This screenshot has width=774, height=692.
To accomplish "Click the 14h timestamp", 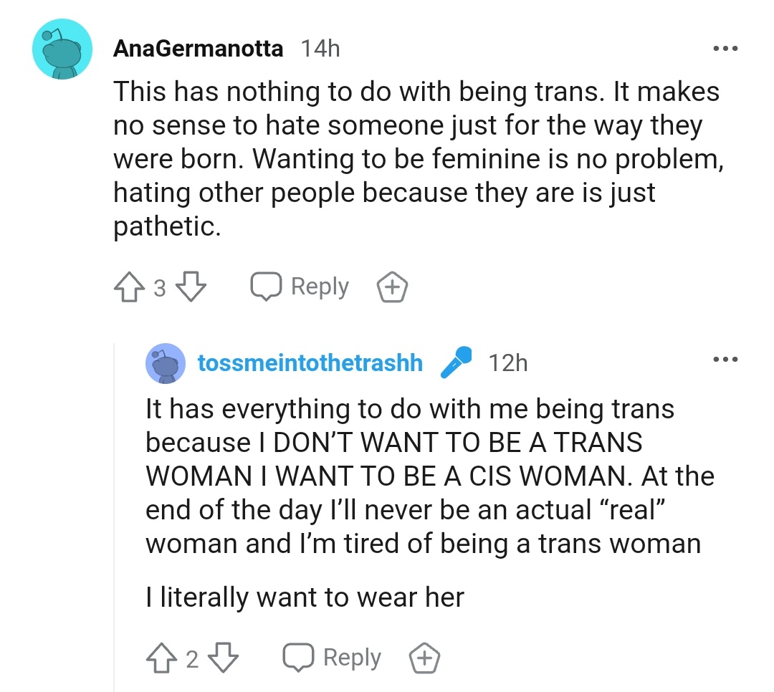I will coord(320,49).
